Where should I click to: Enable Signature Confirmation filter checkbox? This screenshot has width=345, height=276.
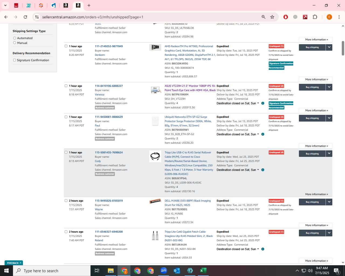coord(15,60)
